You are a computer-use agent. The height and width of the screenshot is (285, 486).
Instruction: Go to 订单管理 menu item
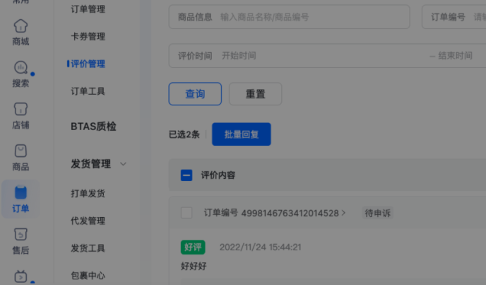coord(88,9)
